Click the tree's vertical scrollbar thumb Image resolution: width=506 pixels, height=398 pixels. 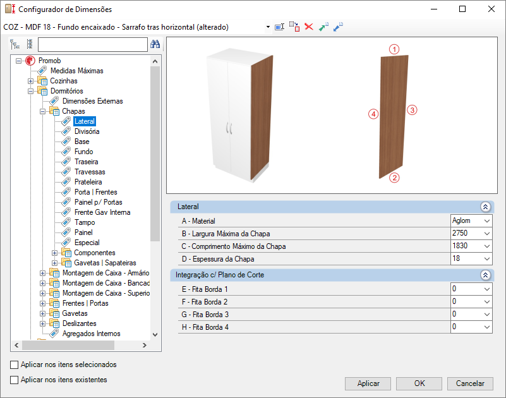point(155,154)
